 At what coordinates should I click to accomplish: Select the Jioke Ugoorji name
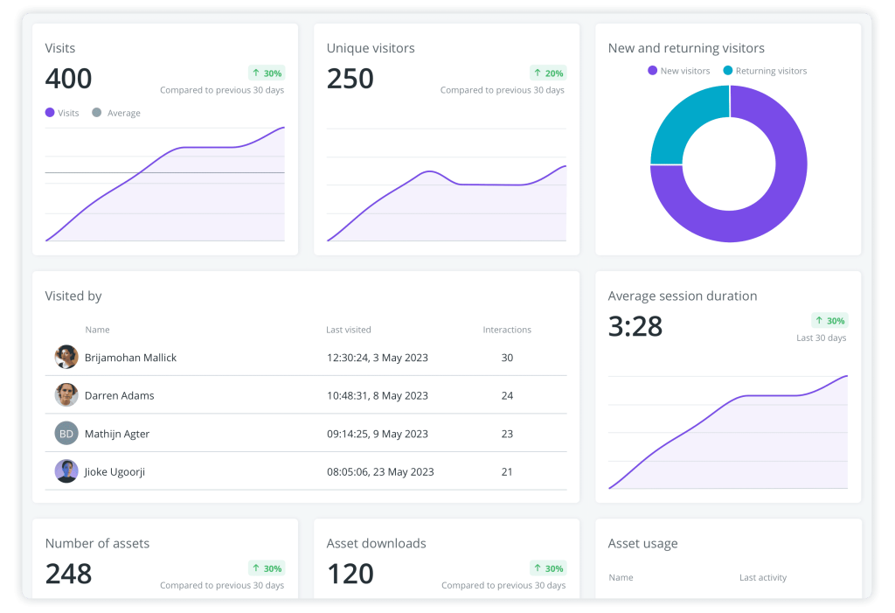coord(114,472)
